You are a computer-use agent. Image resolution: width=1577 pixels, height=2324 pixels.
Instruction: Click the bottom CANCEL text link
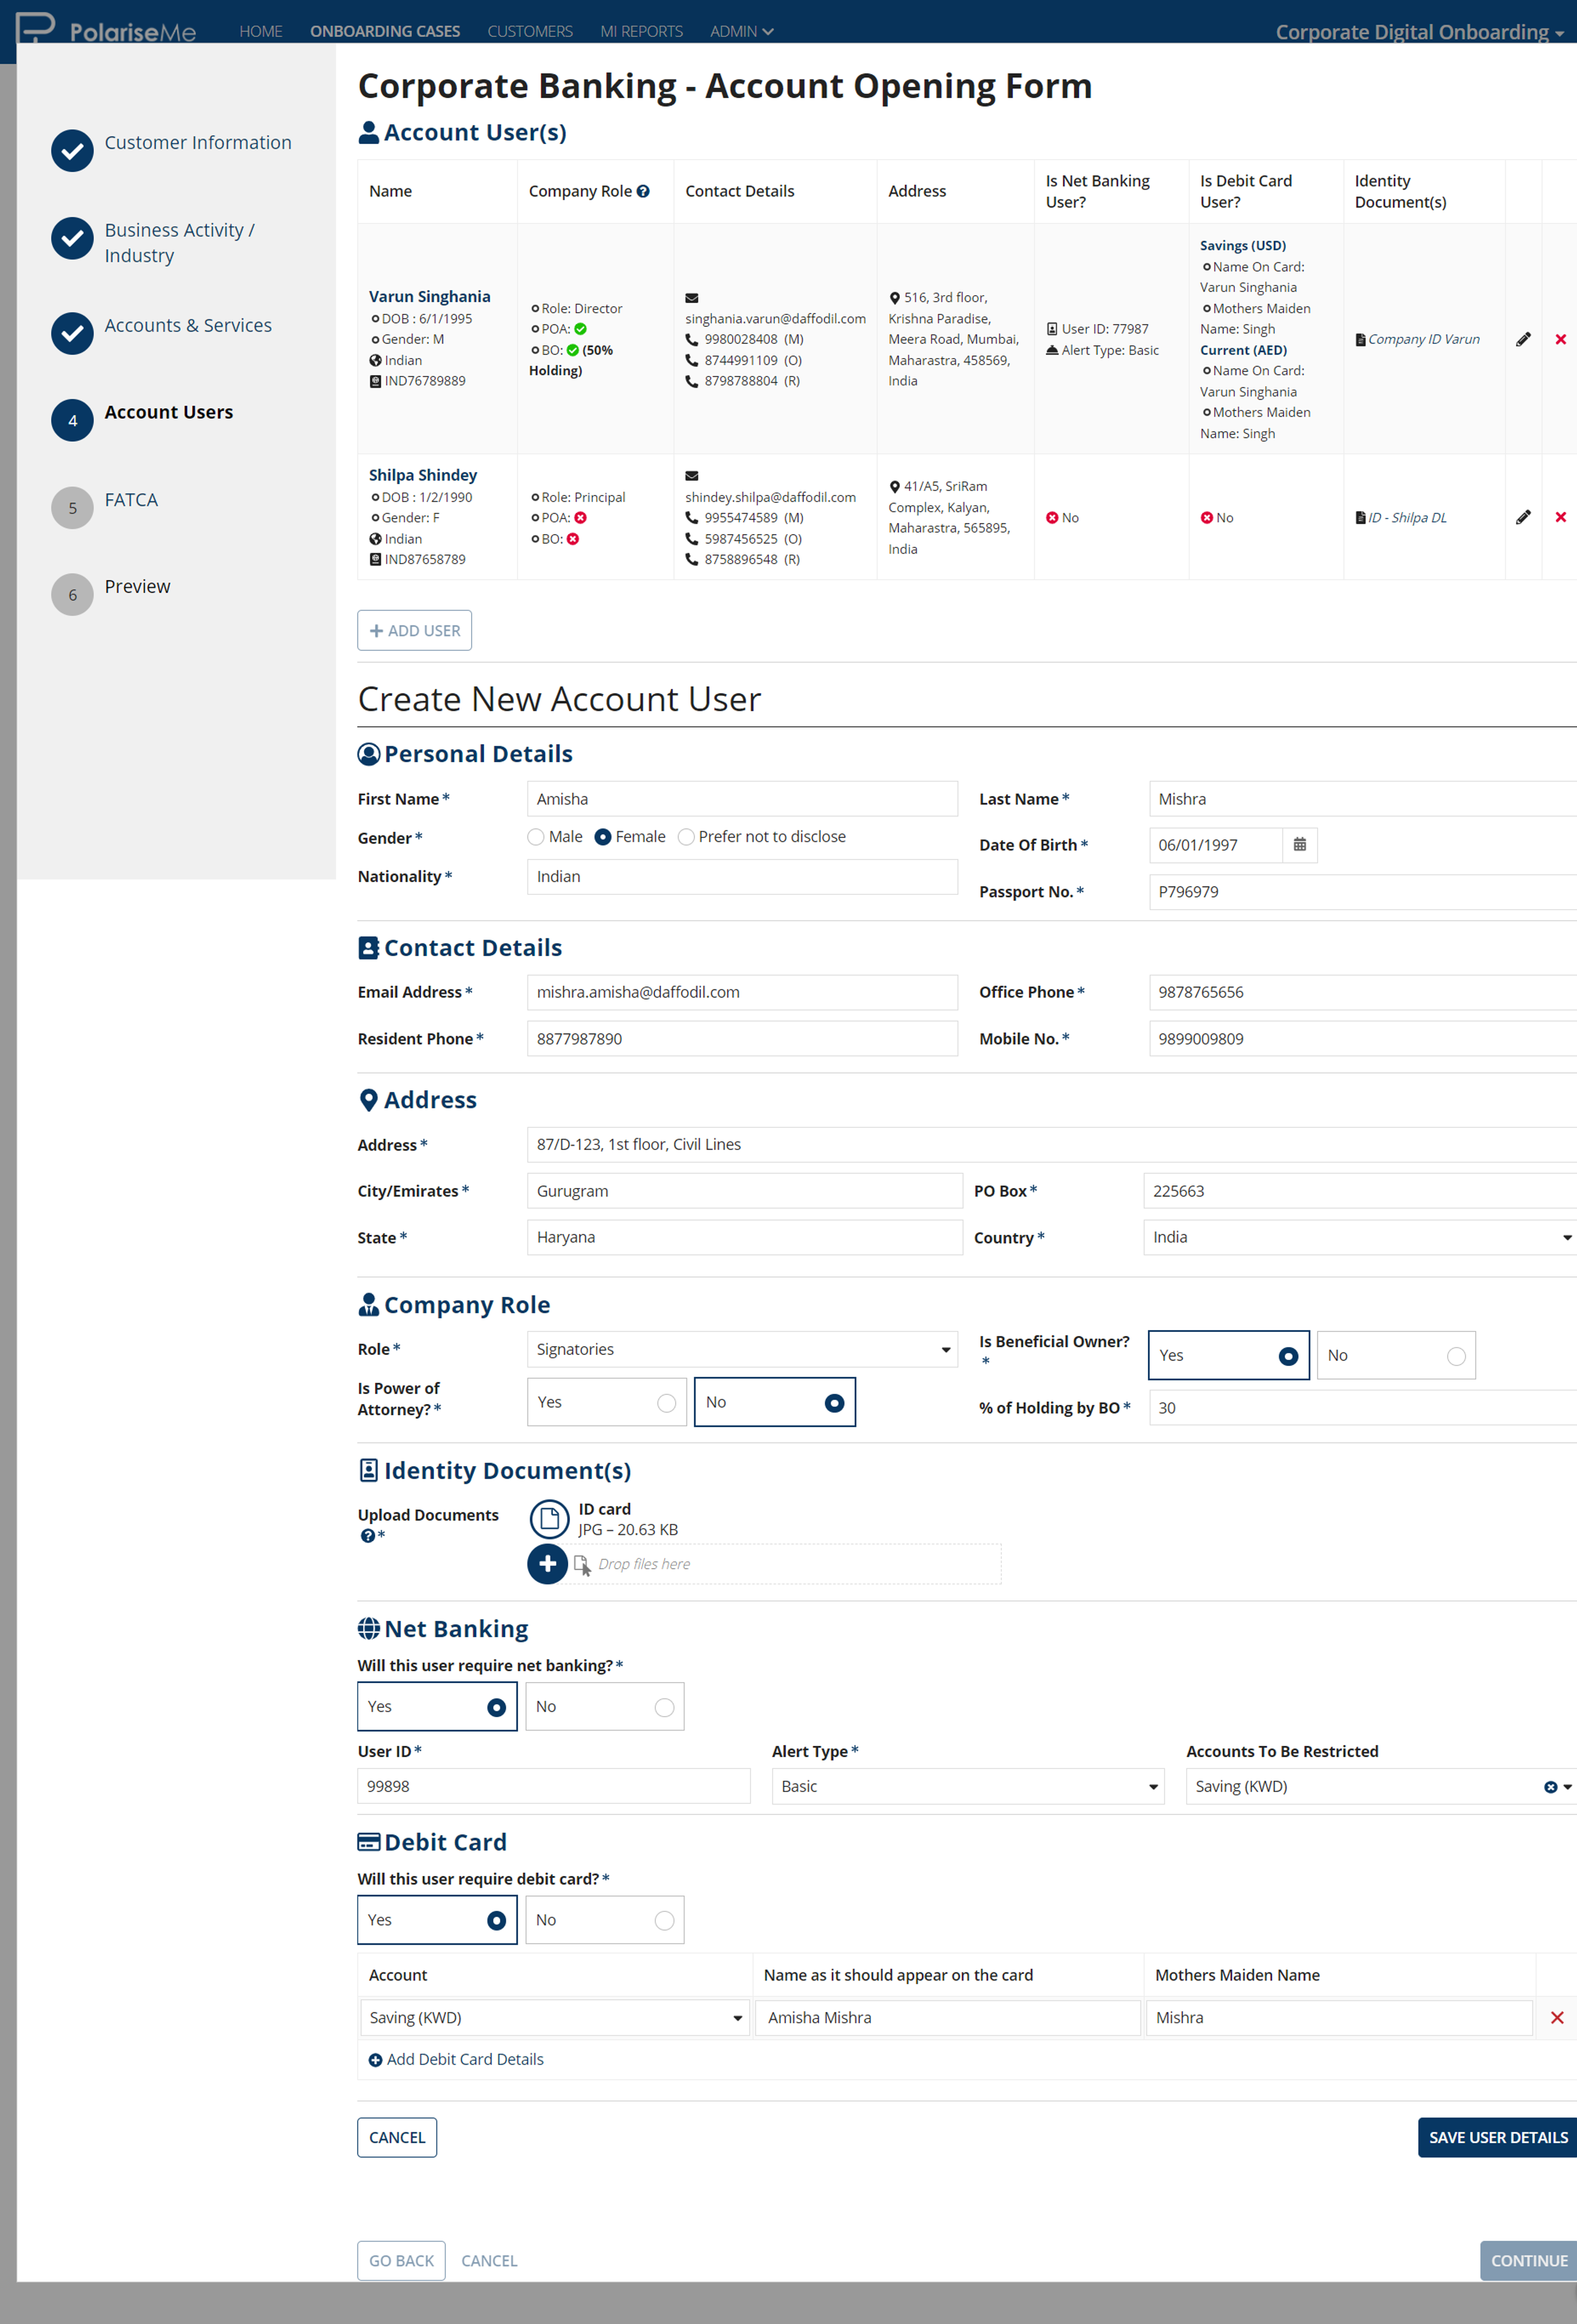click(489, 2261)
